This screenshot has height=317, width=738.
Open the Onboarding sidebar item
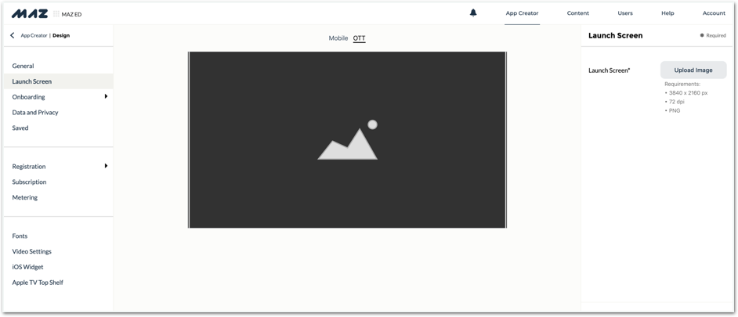(x=29, y=97)
